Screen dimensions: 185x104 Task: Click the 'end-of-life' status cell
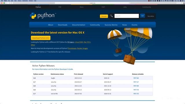[x=54, y=94]
